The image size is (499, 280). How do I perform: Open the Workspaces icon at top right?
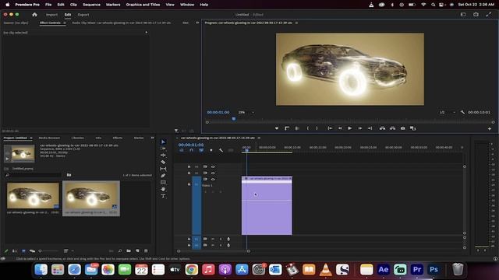[x=463, y=14]
